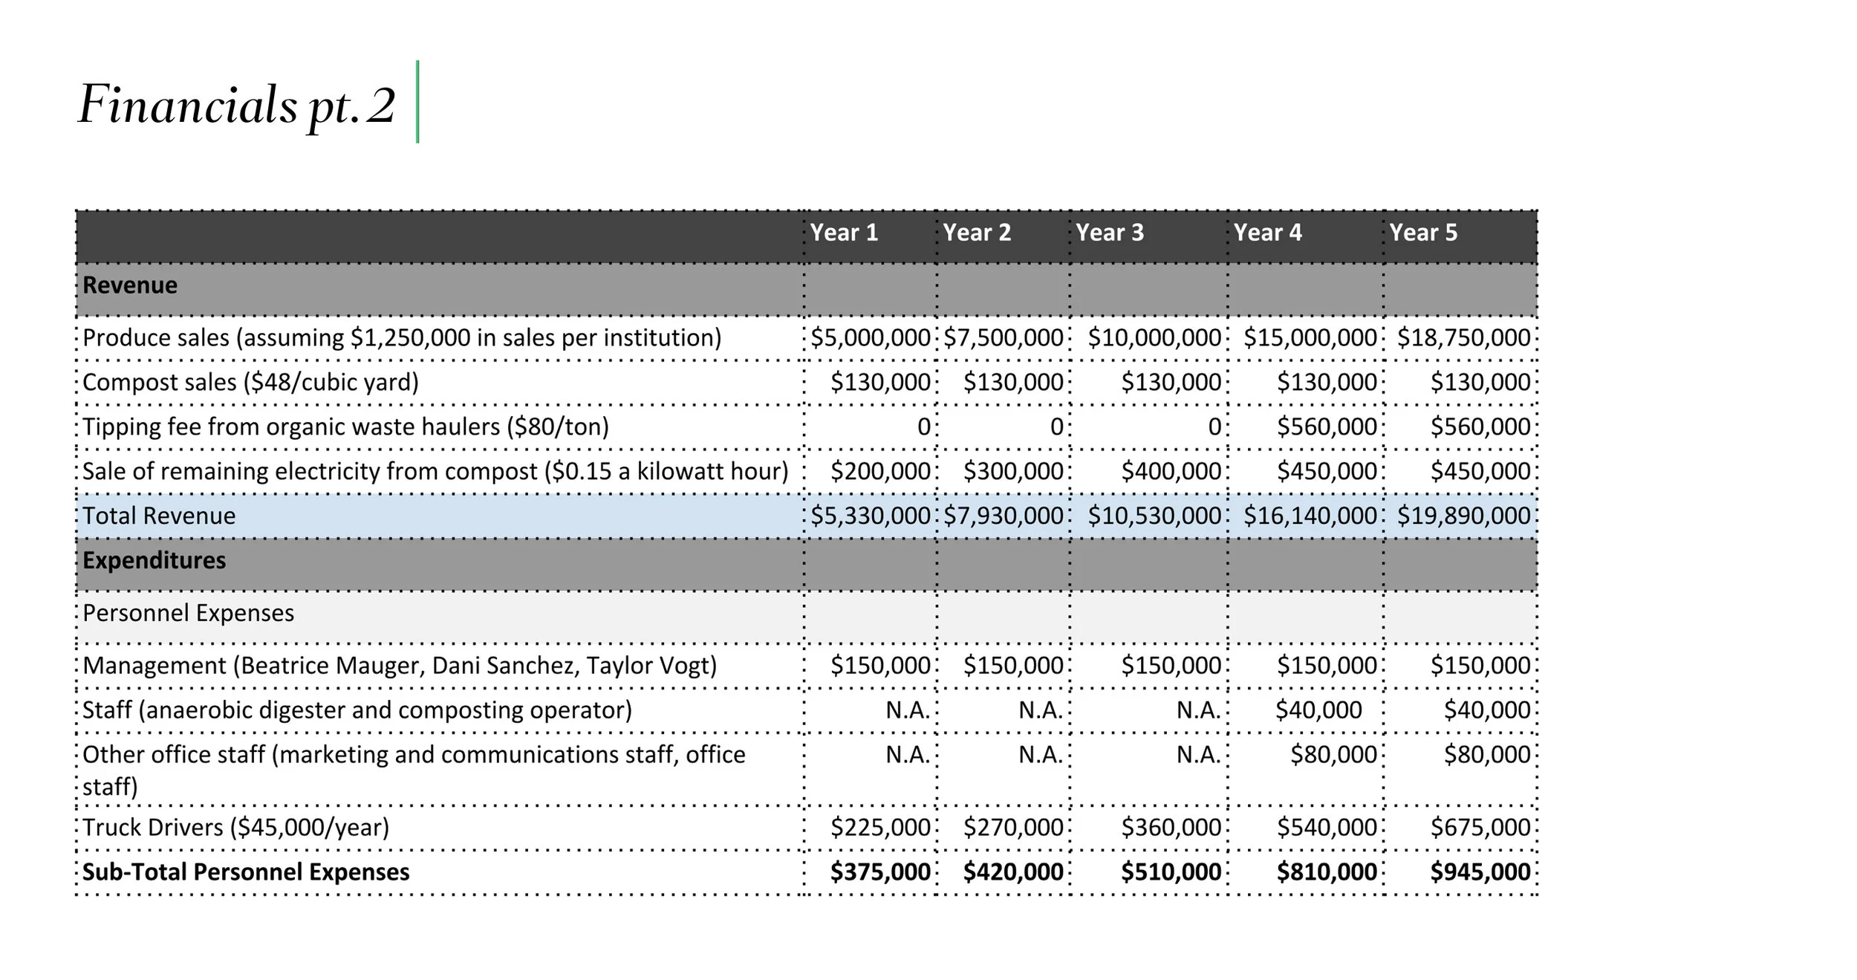Select Year 4 tipping fee value $560,000
This screenshot has width=1857, height=980.
(1327, 426)
